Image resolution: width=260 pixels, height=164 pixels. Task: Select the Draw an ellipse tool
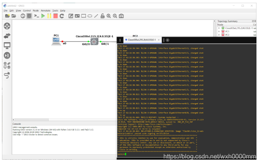pos(90,16)
